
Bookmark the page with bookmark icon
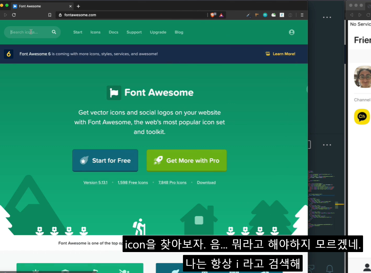tap(50, 15)
